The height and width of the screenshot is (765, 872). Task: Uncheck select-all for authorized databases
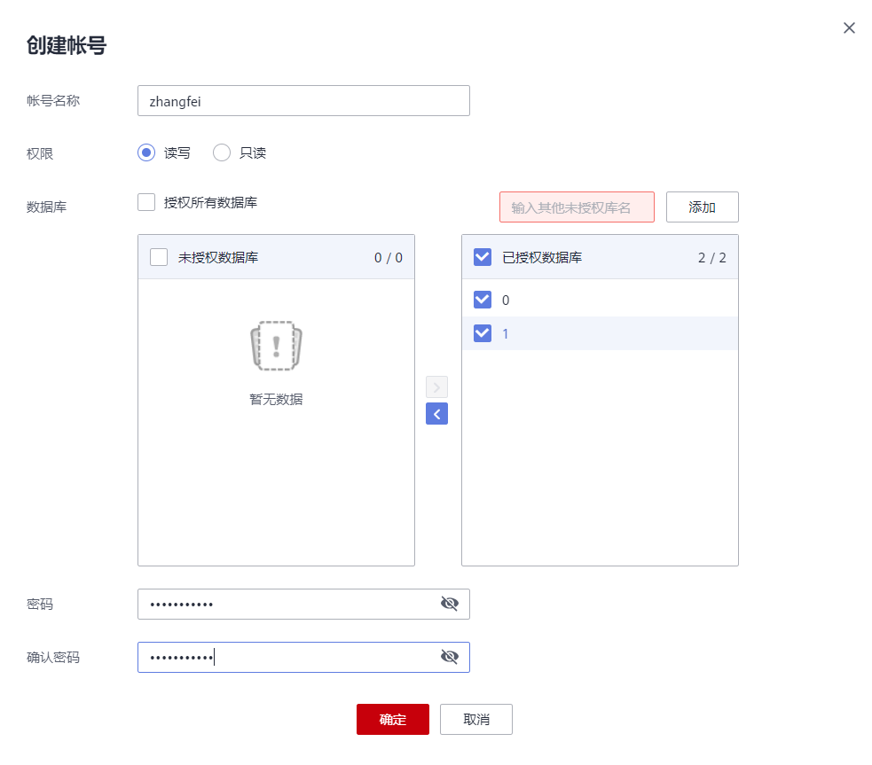pyautogui.click(x=483, y=257)
